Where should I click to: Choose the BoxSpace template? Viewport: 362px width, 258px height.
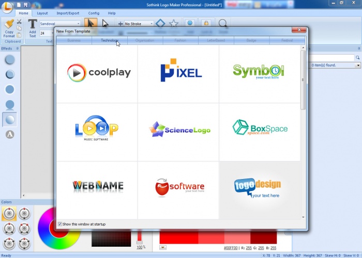260,132
